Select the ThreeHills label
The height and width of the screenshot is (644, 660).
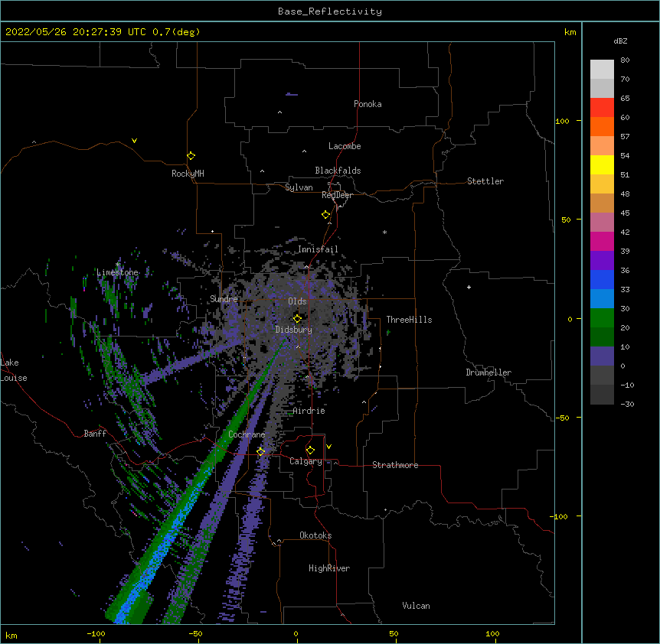coord(409,320)
